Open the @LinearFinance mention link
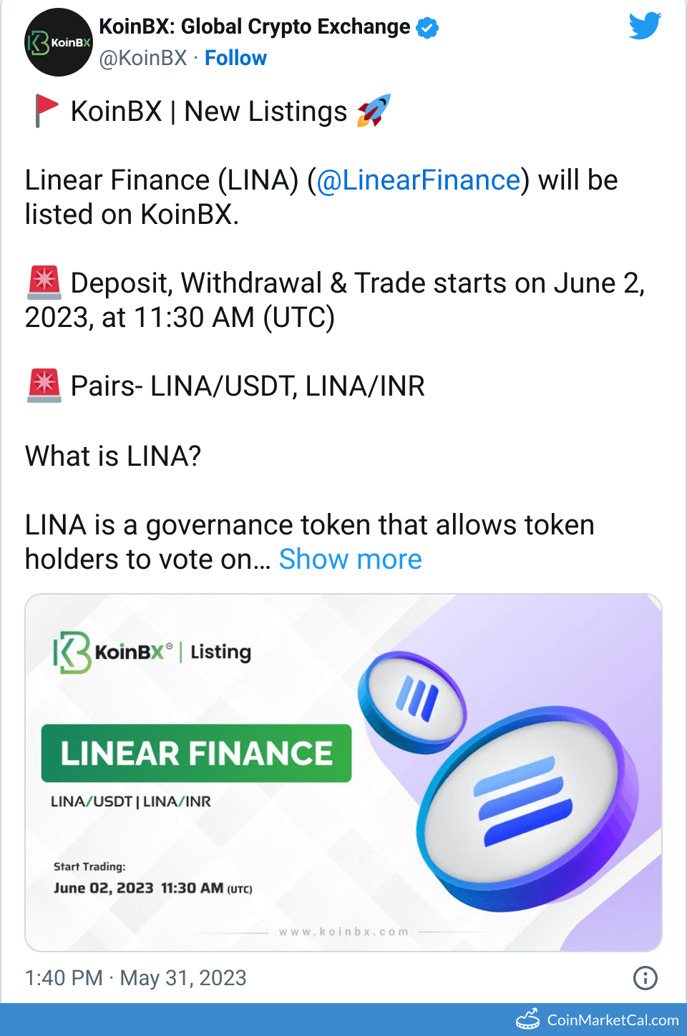Viewport: 687px width, 1036px height. click(x=418, y=180)
